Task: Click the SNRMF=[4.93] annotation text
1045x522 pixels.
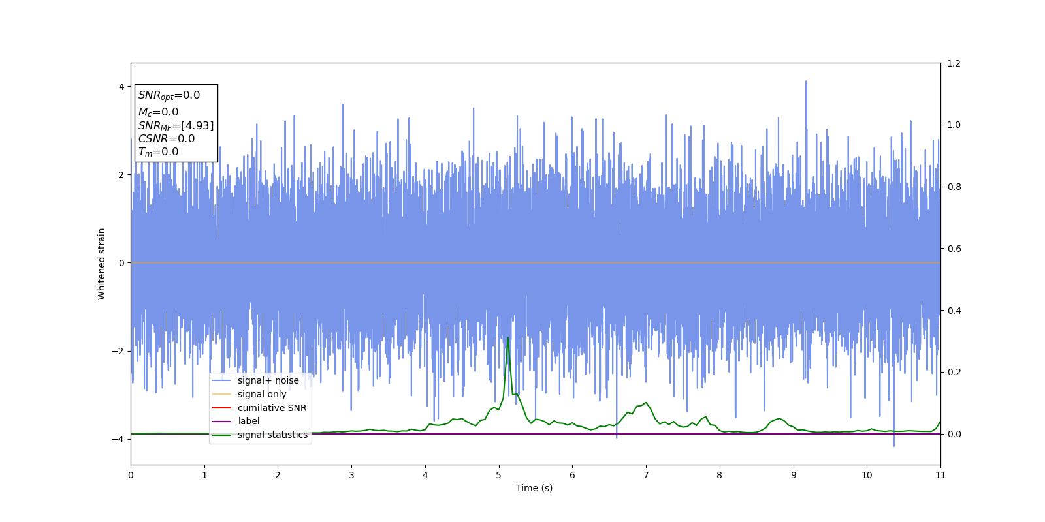Action: pos(176,126)
